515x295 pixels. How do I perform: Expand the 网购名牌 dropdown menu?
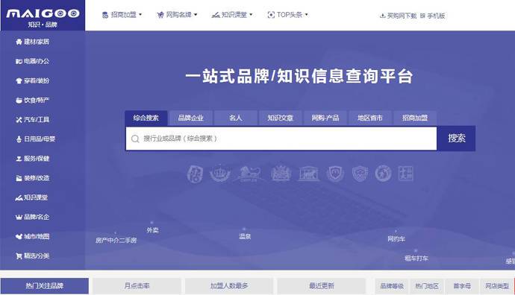point(177,15)
